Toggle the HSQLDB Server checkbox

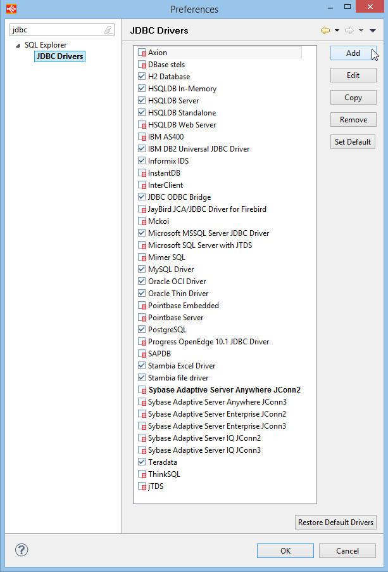click(142, 101)
